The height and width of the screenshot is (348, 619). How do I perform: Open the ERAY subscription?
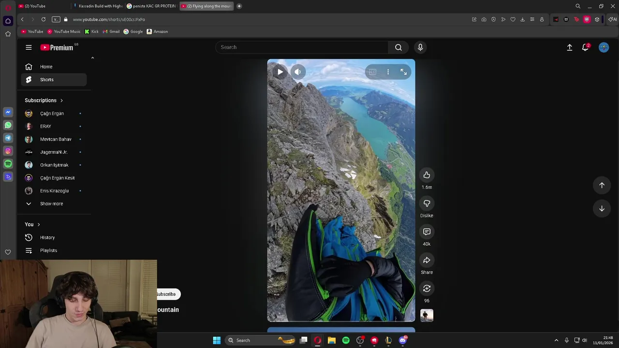[54, 126]
